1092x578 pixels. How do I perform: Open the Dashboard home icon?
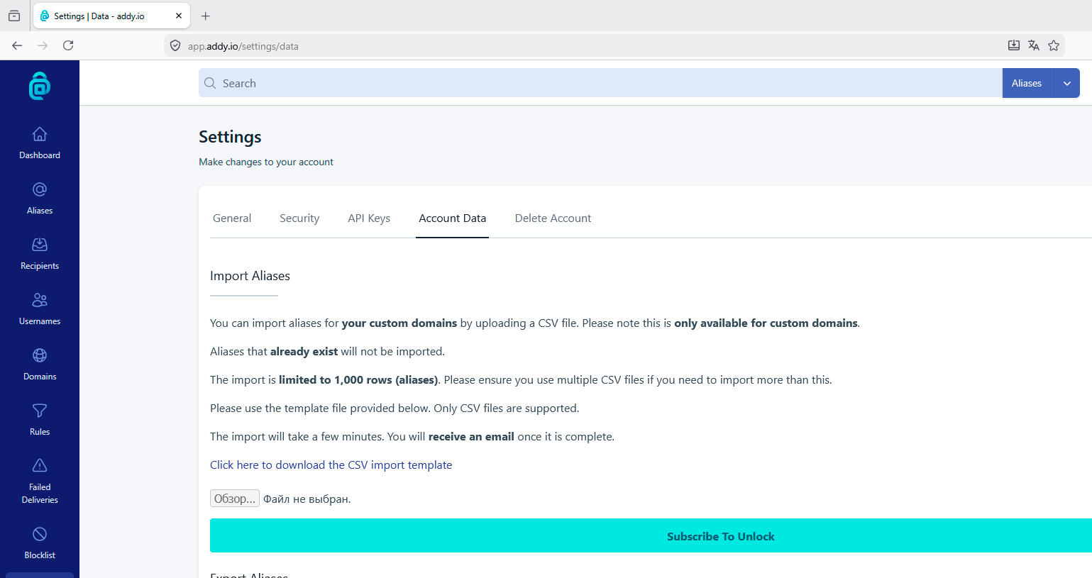[40, 133]
